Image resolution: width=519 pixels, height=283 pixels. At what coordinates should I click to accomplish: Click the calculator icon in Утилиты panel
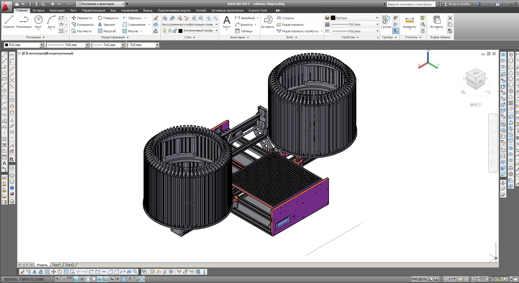pos(423,31)
